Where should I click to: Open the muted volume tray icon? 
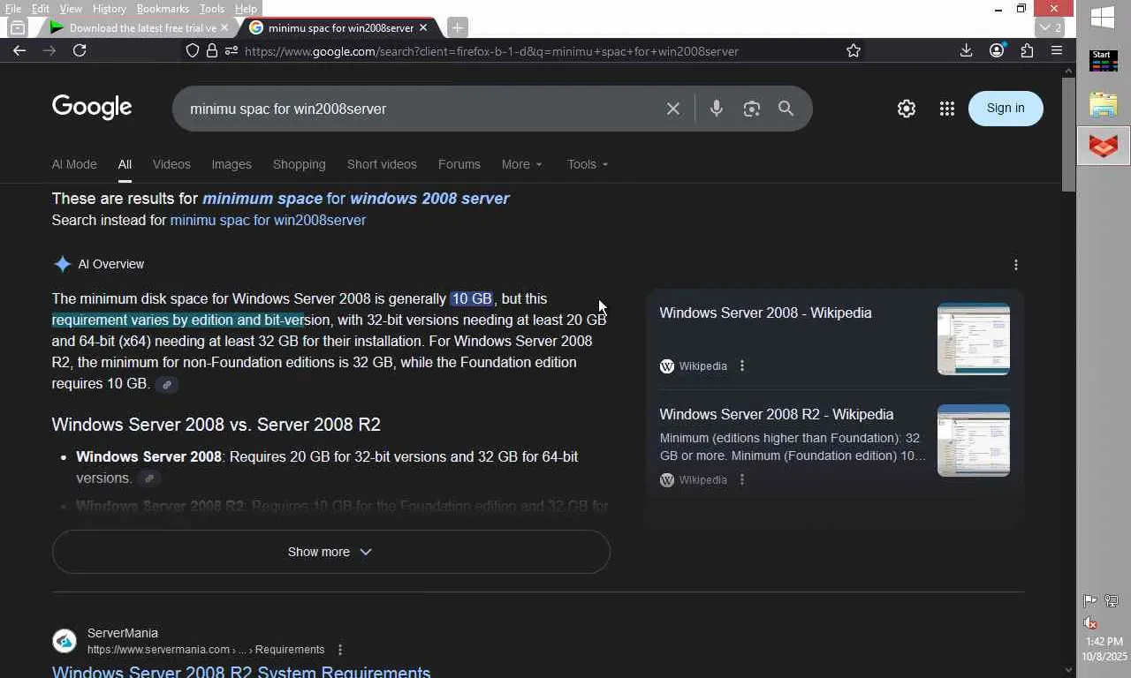click(x=1090, y=622)
